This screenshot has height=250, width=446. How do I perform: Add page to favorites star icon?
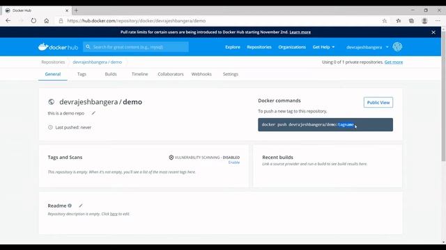coord(384,21)
